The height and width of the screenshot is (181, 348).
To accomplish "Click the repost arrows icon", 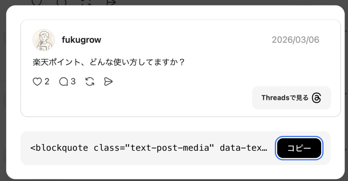I will pos(90,82).
